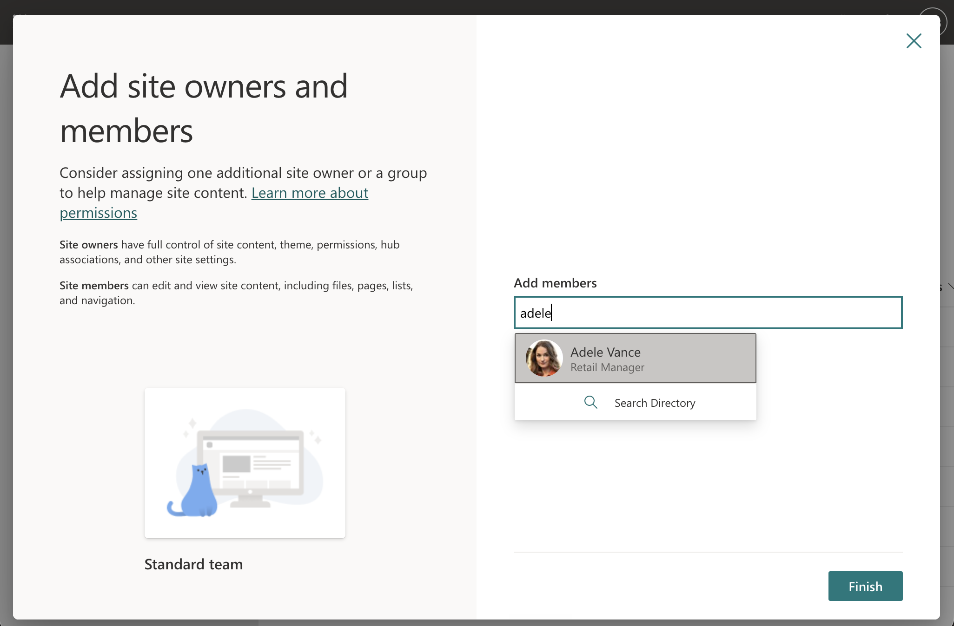Click the Finish button
The image size is (954, 626).
865,586
